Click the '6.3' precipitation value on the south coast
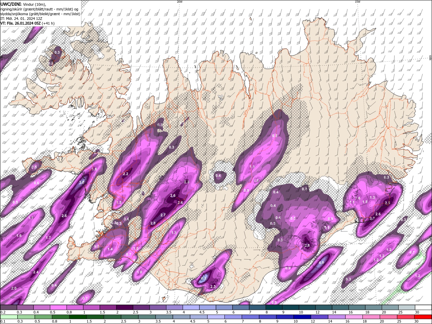432x324 pixels. click(203, 278)
